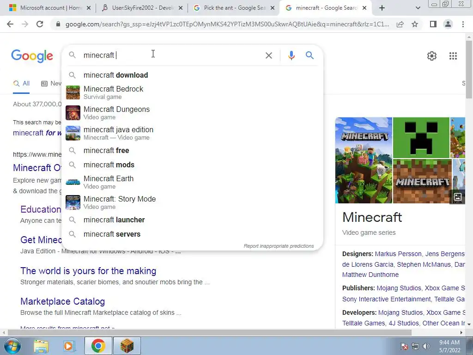473x355 pixels.
Task: Expand the tab search dropdown
Action: click(418, 8)
